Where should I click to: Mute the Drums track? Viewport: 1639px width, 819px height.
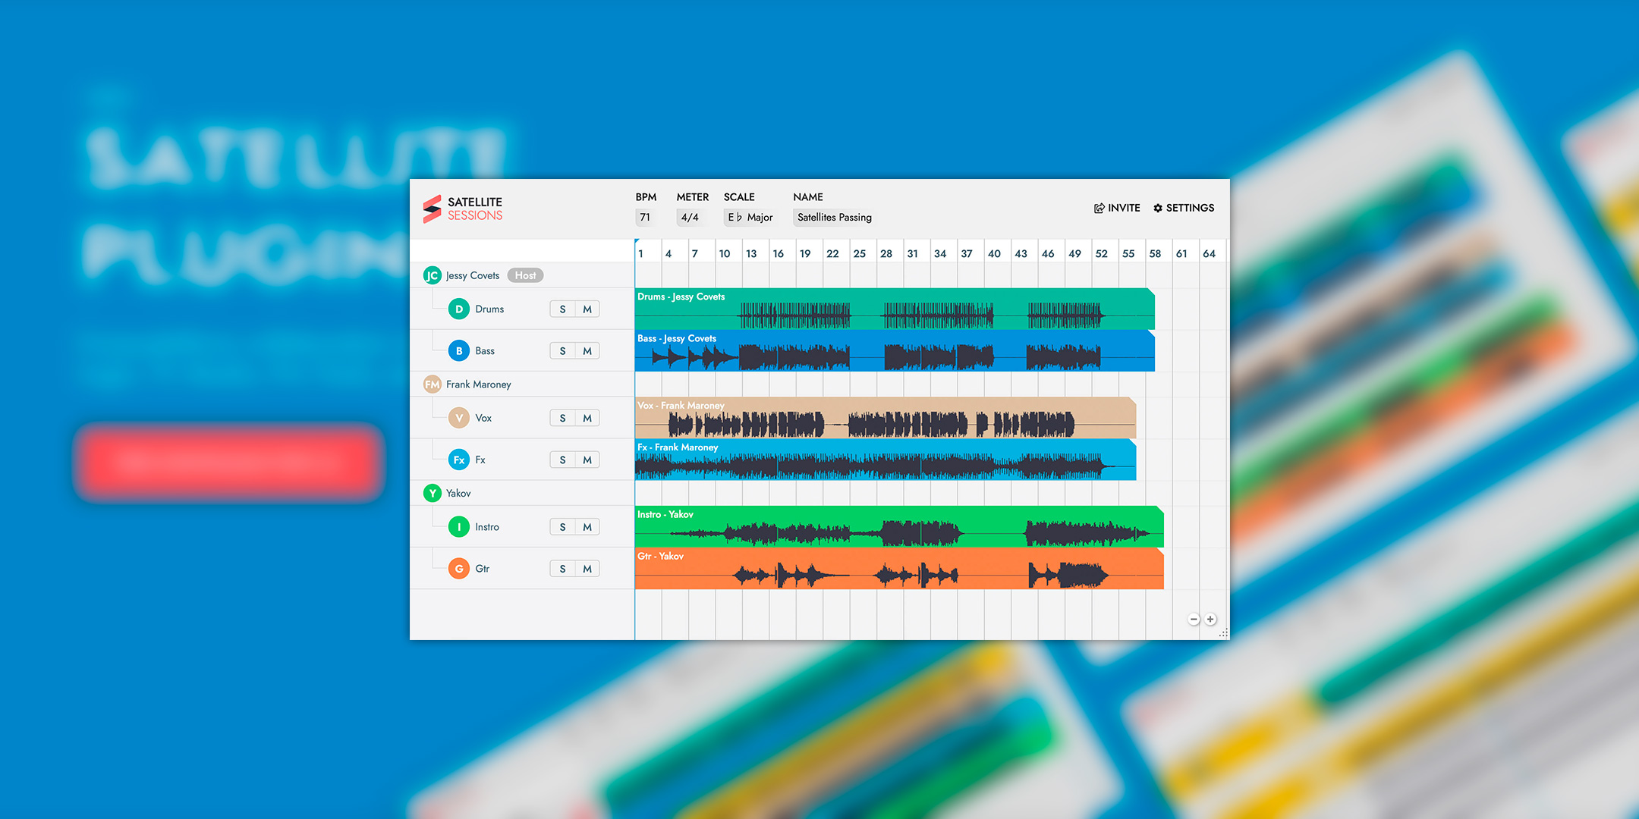click(587, 309)
